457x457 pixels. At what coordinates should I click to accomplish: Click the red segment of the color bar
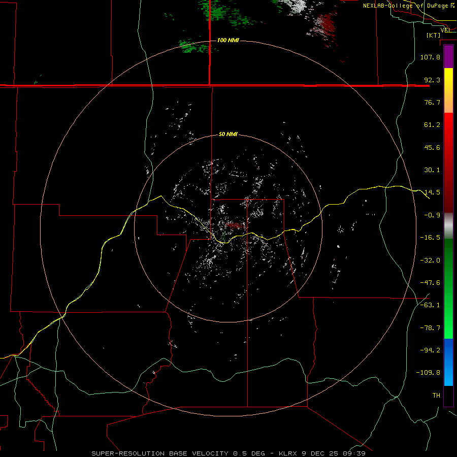(x=448, y=162)
